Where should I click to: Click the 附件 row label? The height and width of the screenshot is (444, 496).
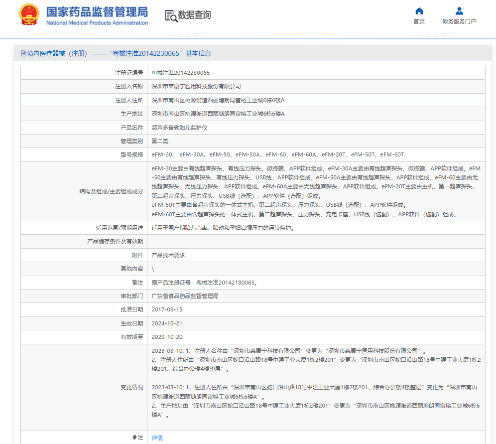[x=137, y=255]
